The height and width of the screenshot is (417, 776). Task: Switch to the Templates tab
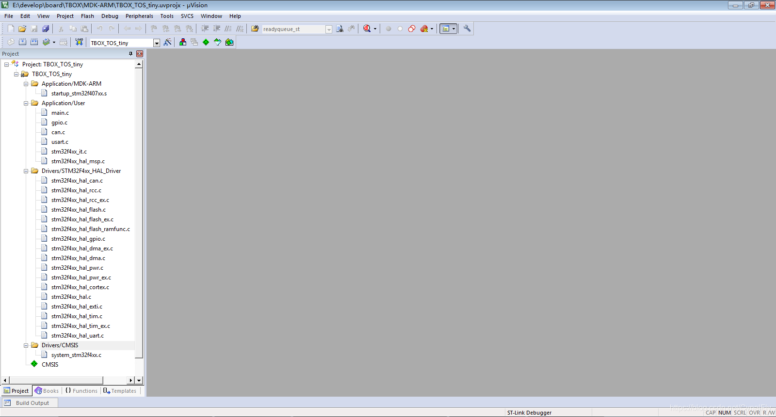pyautogui.click(x=120, y=391)
